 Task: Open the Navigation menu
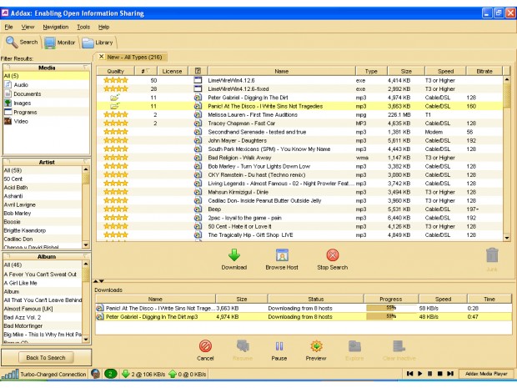pos(55,27)
